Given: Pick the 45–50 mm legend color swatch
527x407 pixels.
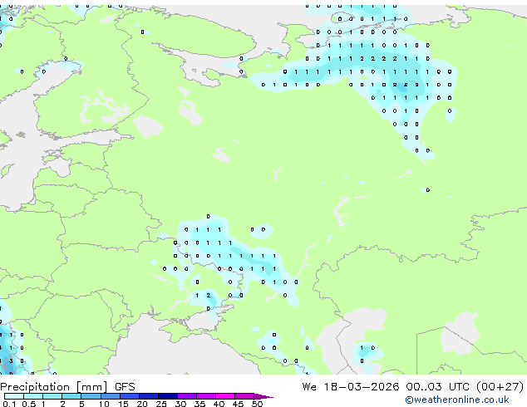Looking at the screenshot, I should tap(244, 396).
